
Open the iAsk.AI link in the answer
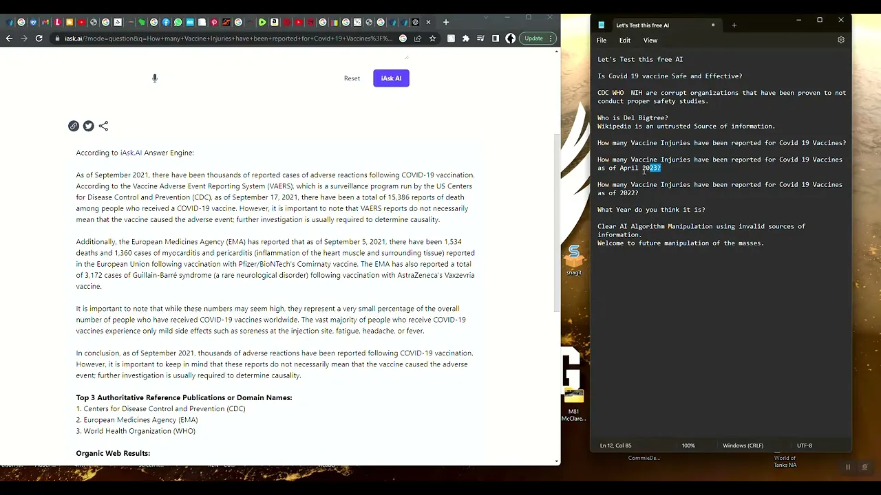point(131,153)
